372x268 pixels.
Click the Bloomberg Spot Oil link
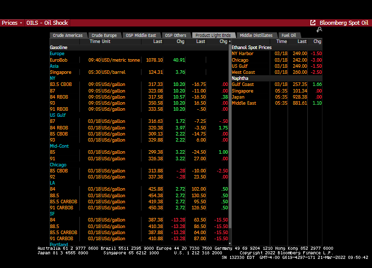[343, 23]
